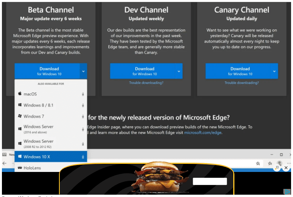The width and height of the screenshot is (293, 197).
Task: Click the Apple logo icon next to macOS
Action: point(20,93)
